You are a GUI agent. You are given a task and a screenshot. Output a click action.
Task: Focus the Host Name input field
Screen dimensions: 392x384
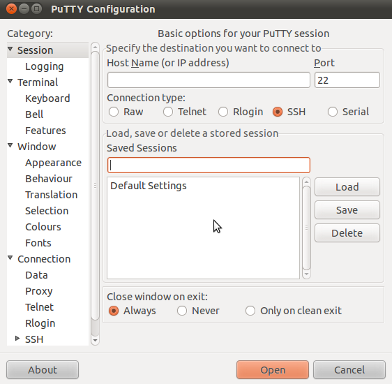click(209, 80)
